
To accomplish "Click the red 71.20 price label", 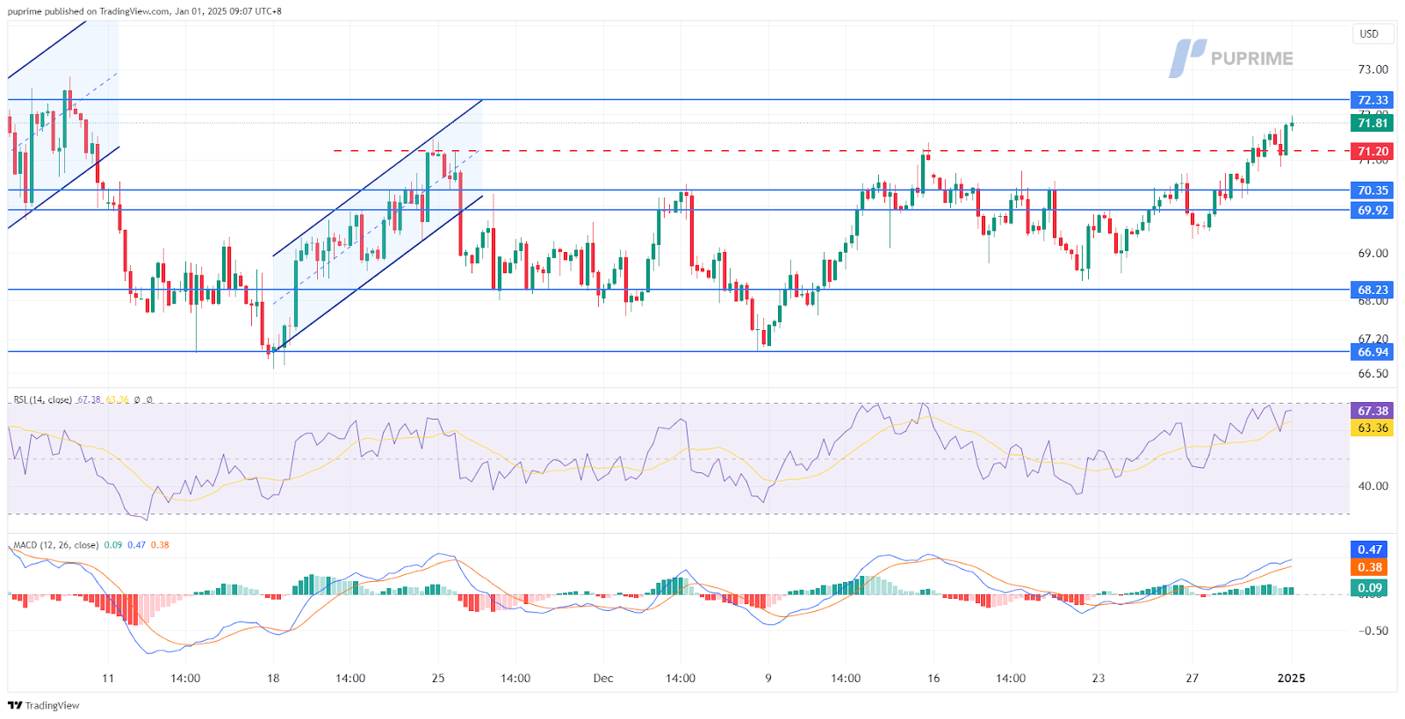I will (x=1372, y=151).
